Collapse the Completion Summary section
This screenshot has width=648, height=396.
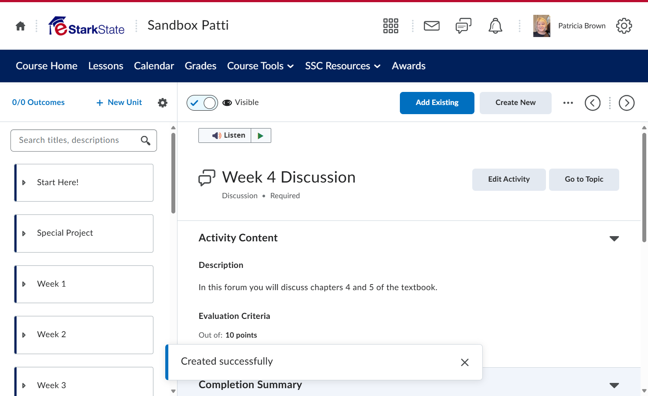pyautogui.click(x=614, y=385)
